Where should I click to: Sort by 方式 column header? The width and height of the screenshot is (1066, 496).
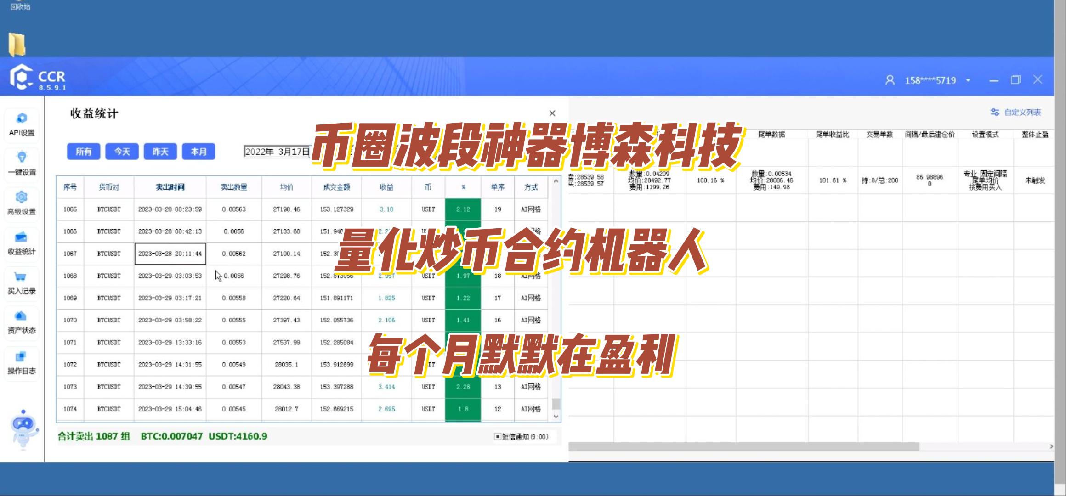pos(531,187)
